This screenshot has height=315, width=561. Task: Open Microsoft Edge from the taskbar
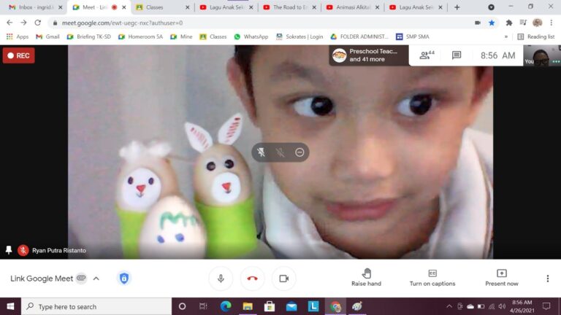226,307
